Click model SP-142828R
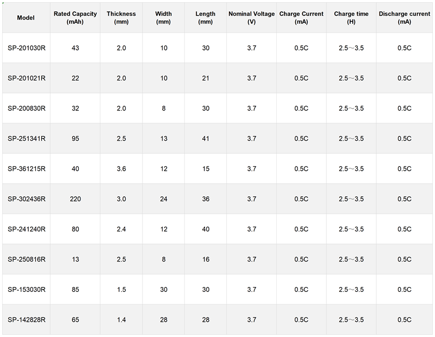 (x=26, y=320)
